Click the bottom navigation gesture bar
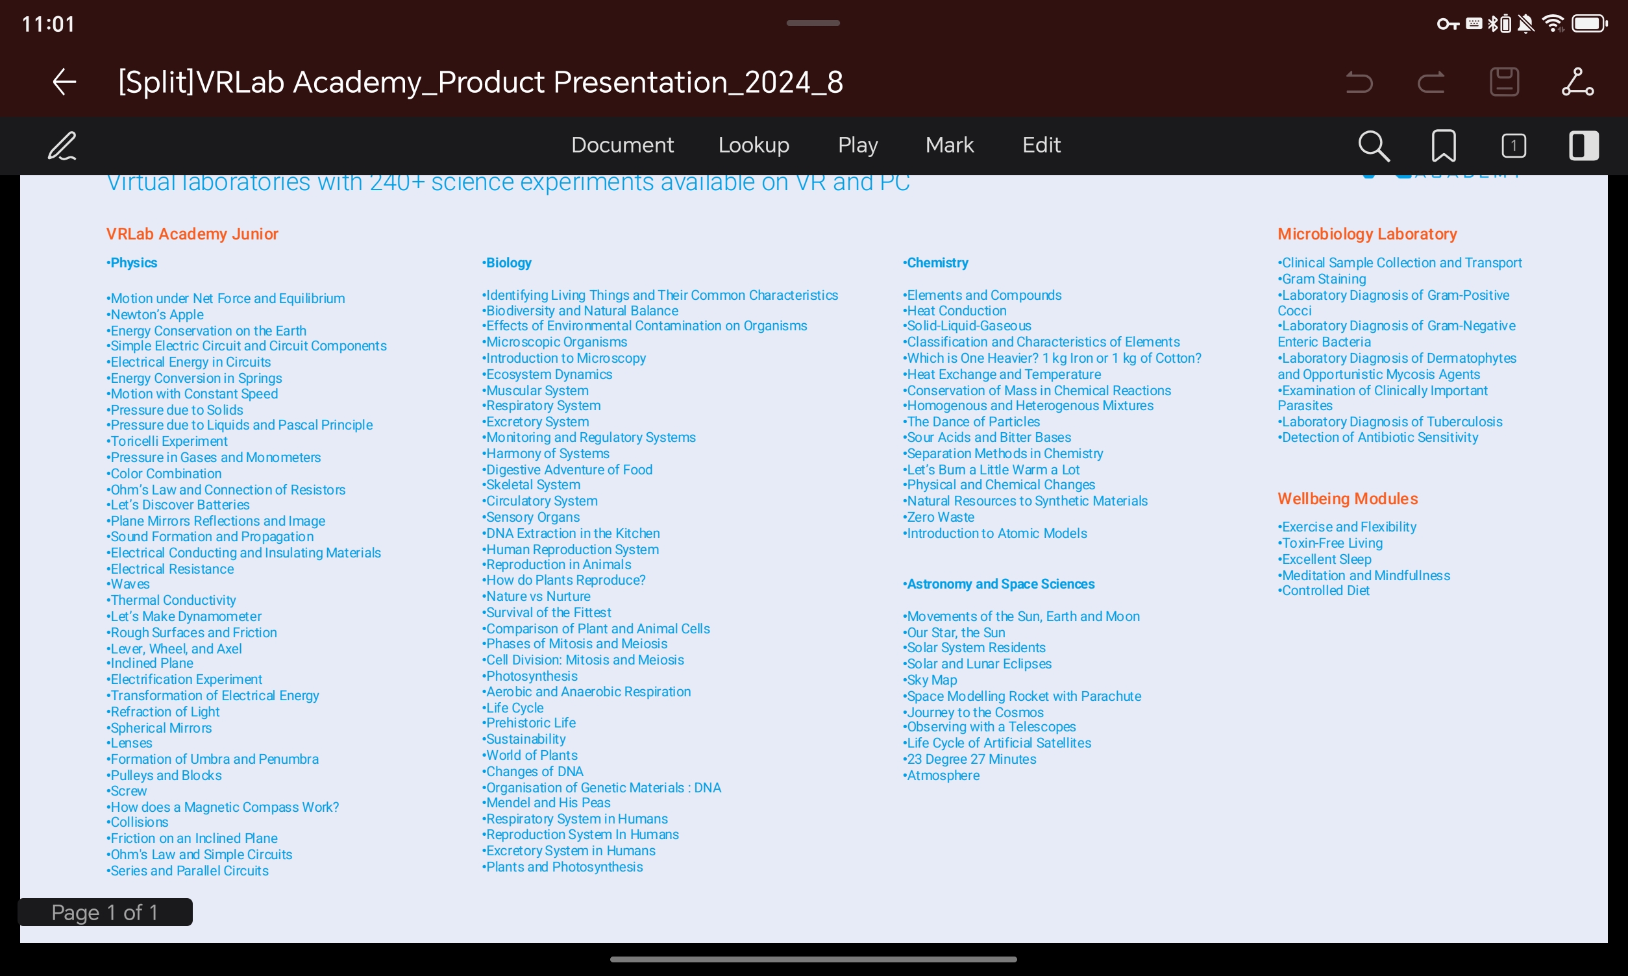Screen dimensions: 1628x976 click(x=813, y=960)
